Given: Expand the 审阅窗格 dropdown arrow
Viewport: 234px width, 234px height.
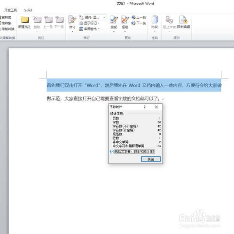Looking at the screenshot, I should 99,29.
